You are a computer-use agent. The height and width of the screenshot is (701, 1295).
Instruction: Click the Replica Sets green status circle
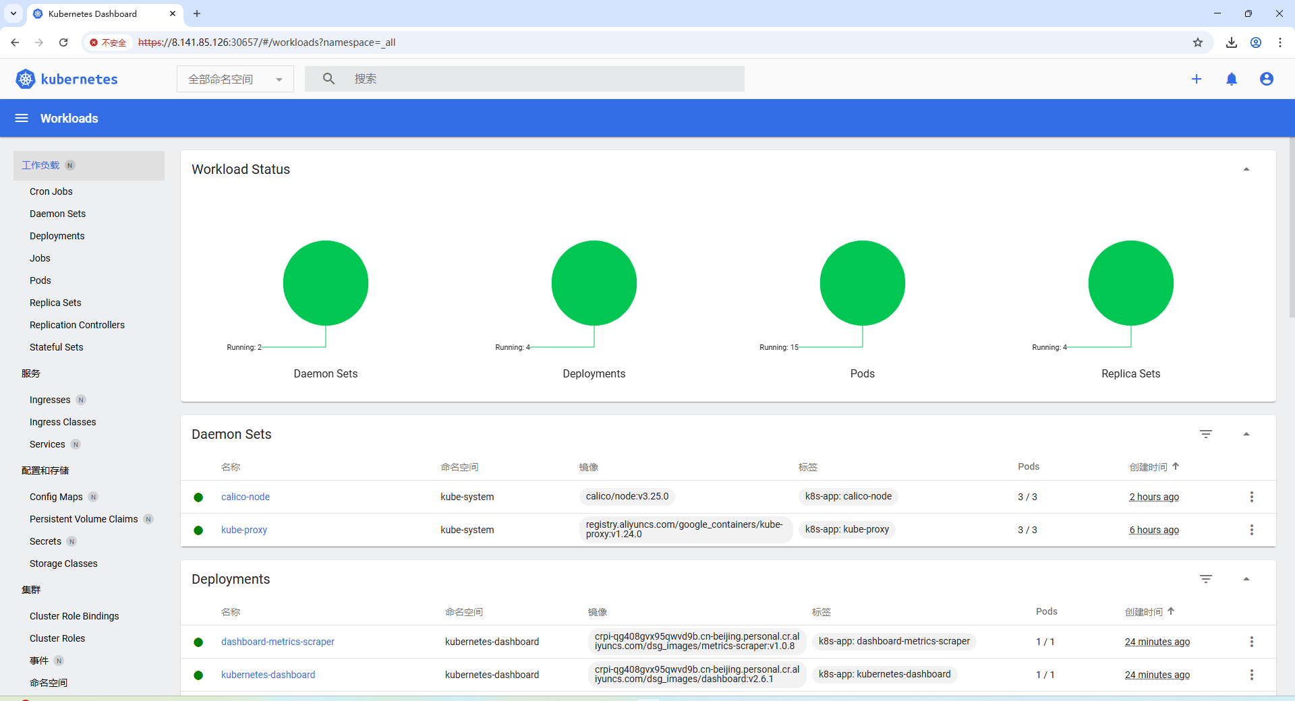pyautogui.click(x=1131, y=283)
